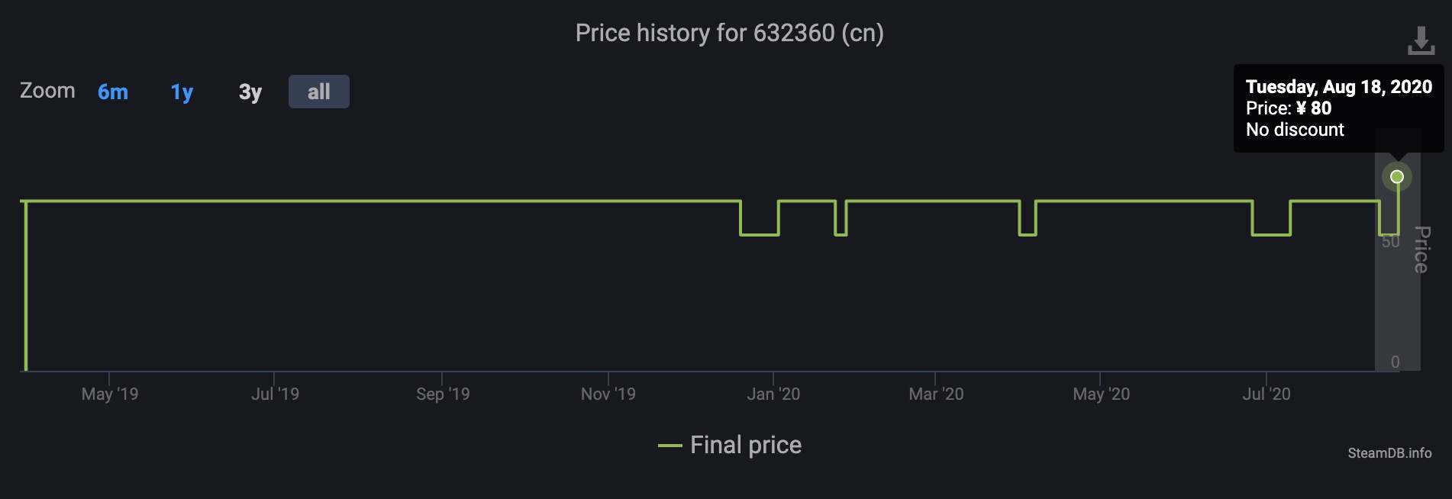
Task: Click the Sep '19 axis label
Action: [x=443, y=394]
